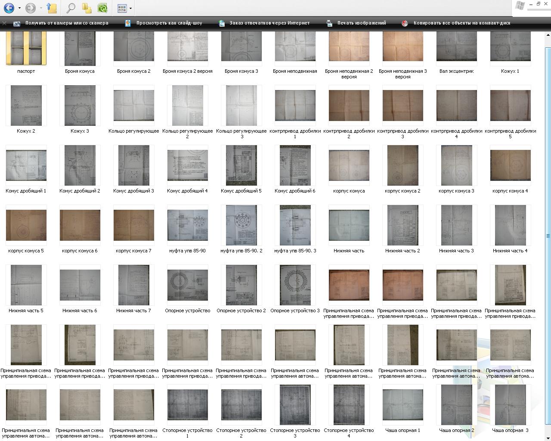The height and width of the screenshot is (441, 551).
Task: Click the file name 'Кожух 2'
Action: click(x=26, y=131)
